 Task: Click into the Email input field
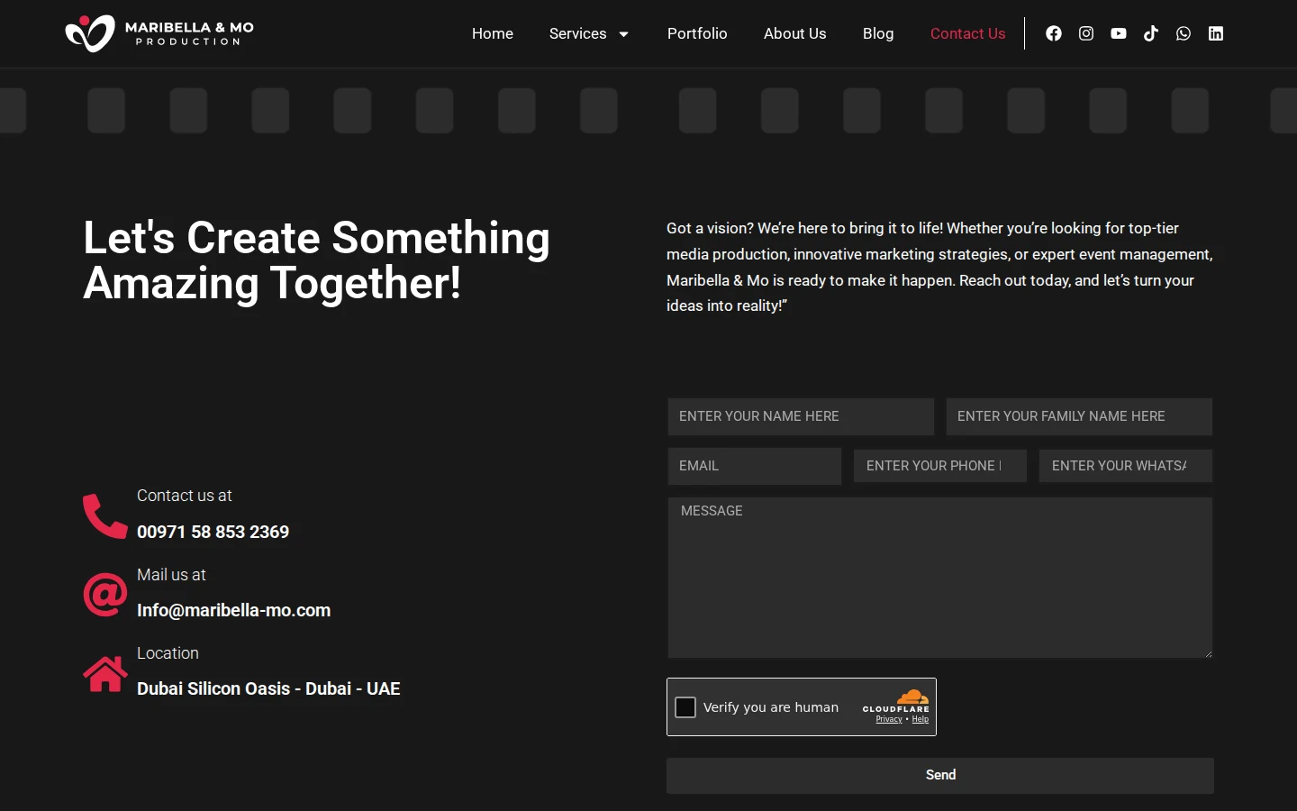pyautogui.click(x=755, y=466)
